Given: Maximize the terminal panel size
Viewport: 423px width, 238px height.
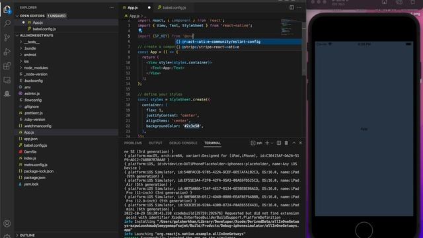Looking at the screenshot, I should 293,143.
